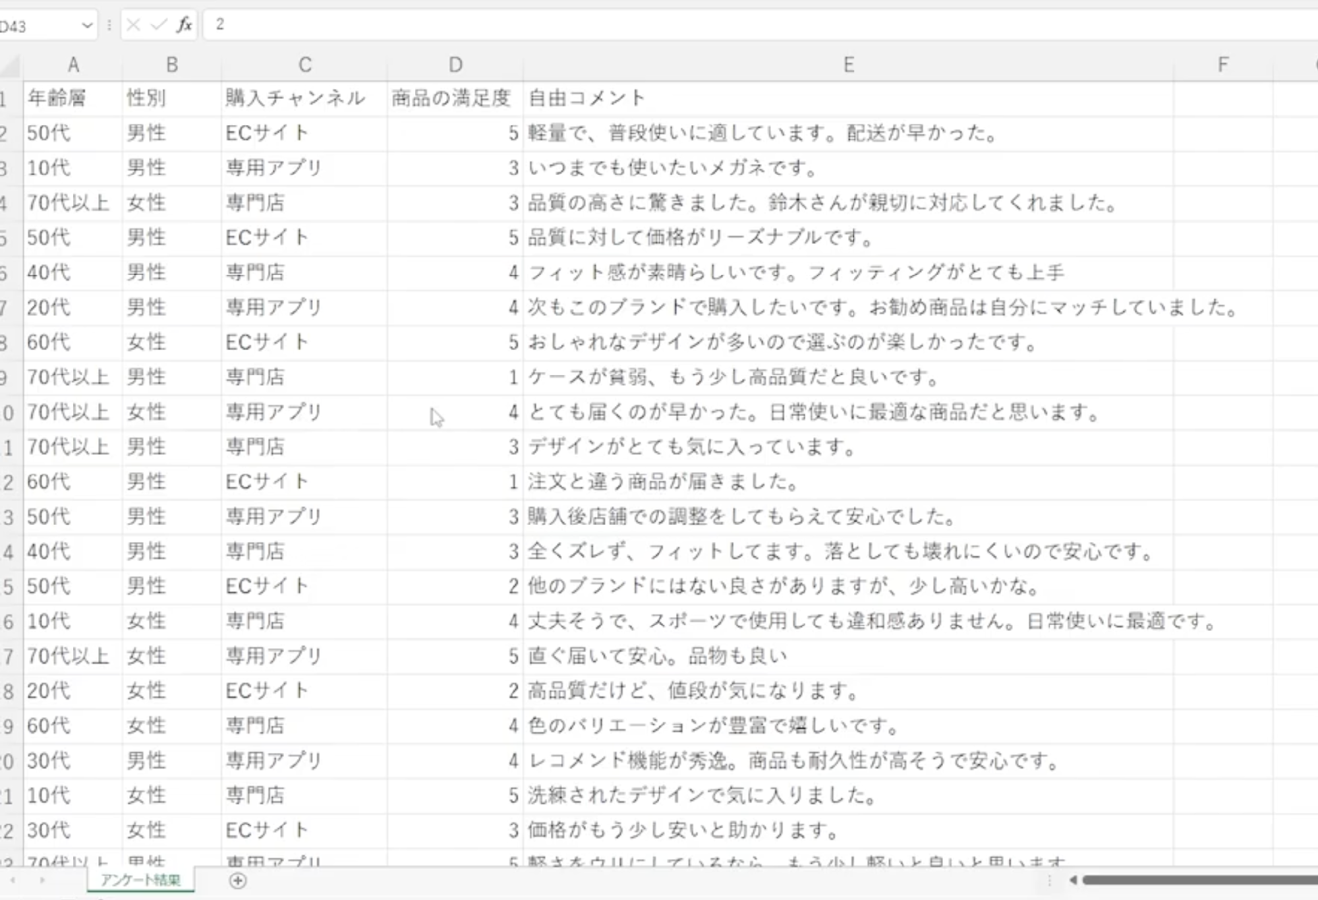
Task: Click the horizontal scrollbar thumb
Action: (x=1199, y=880)
